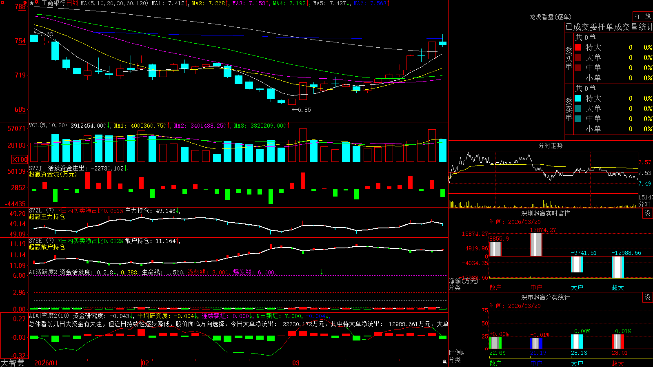
Task: Click the red gear icon next to the star
Action: [x=37, y=3]
